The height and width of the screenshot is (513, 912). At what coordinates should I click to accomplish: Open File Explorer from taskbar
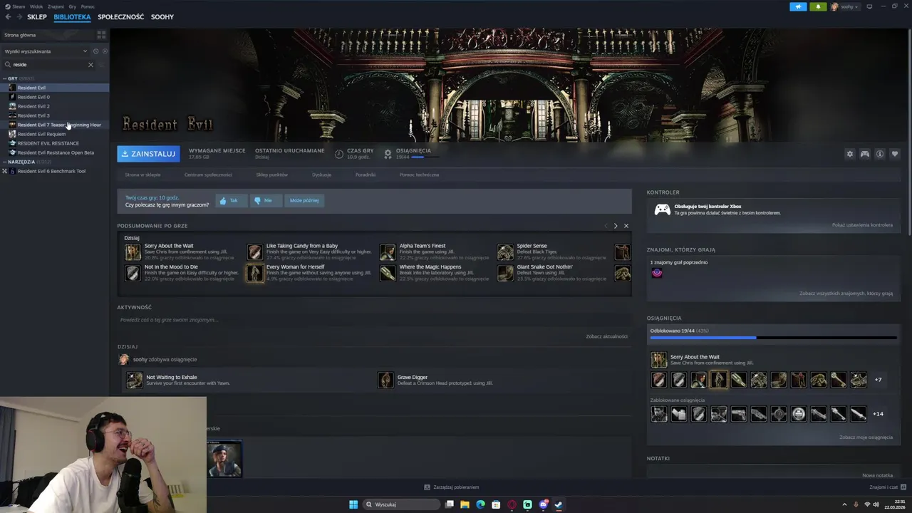coord(465,504)
